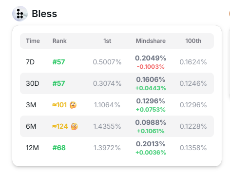Image resolution: width=230 pixels, height=177 pixels.
Task: Select the Time column header
Action: [x=33, y=41]
